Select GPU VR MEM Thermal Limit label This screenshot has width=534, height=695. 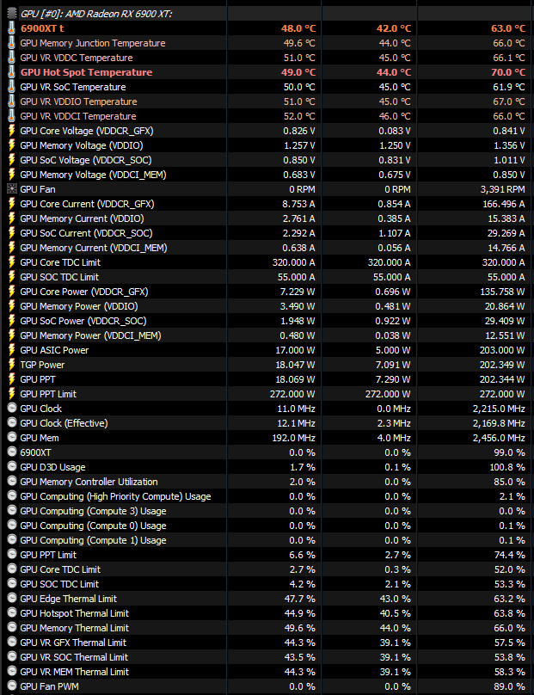75,672
